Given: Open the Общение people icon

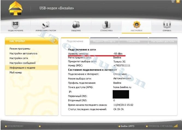Looking at the screenshot, I should (76, 24).
